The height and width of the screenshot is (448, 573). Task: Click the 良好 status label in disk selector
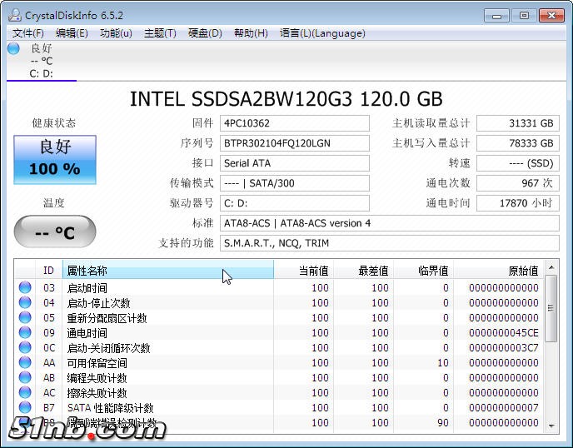click(x=42, y=48)
